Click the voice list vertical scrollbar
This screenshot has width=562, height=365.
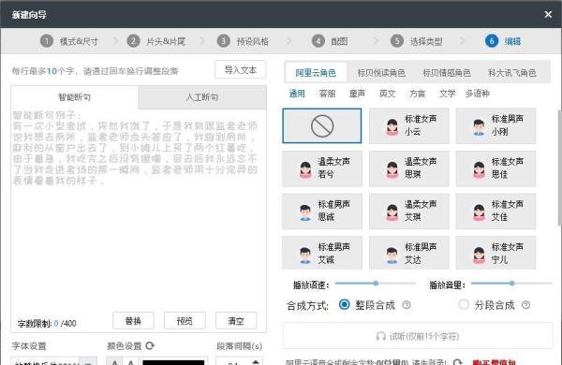coord(559,168)
